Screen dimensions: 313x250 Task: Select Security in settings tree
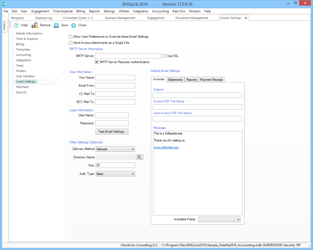(x=21, y=93)
